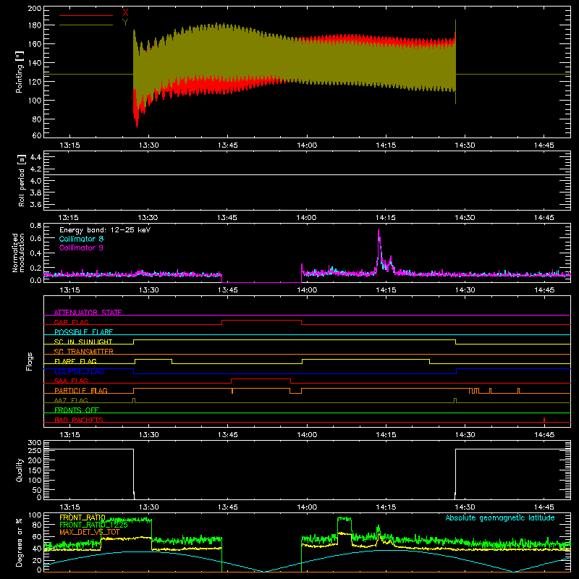Click the ECLIPSE_FLAG label
579x579 pixels.
coord(79,371)
